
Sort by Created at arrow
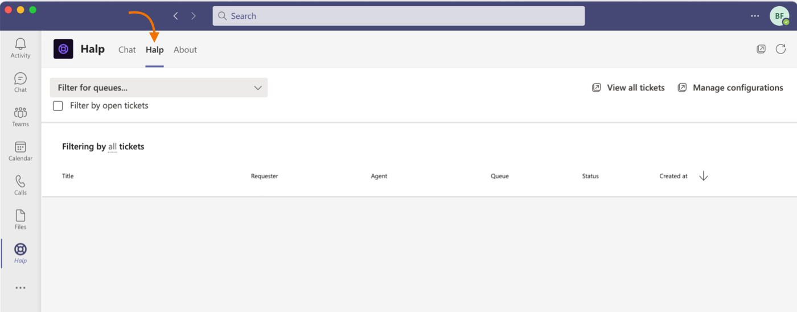click(x=704, y=176)
